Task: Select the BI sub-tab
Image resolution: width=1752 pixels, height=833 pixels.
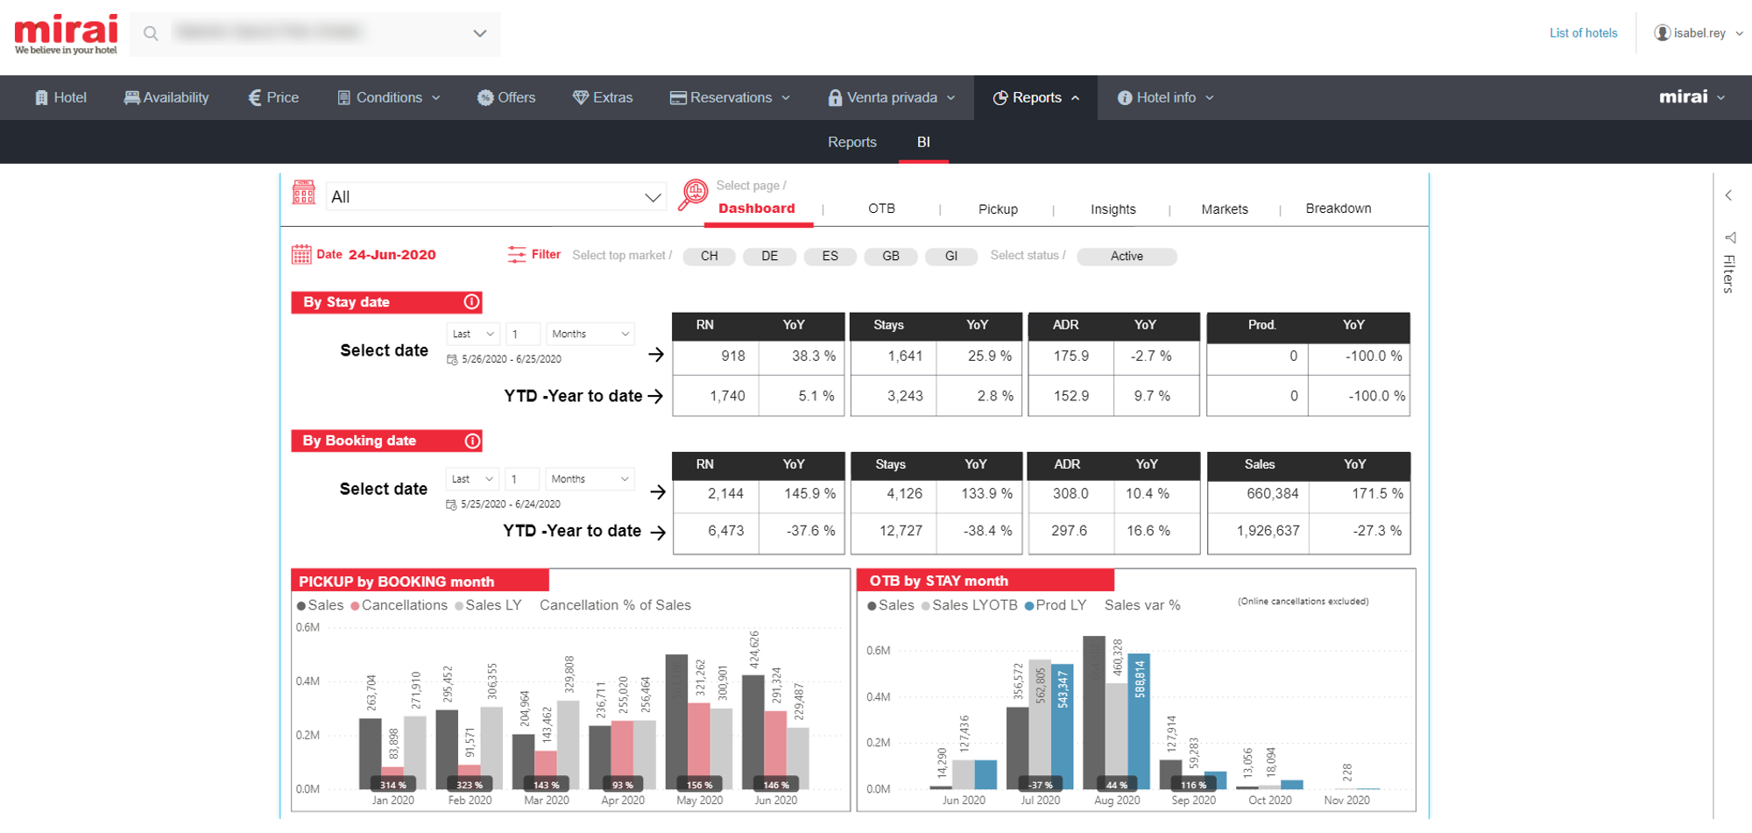Action: [923, 142]
